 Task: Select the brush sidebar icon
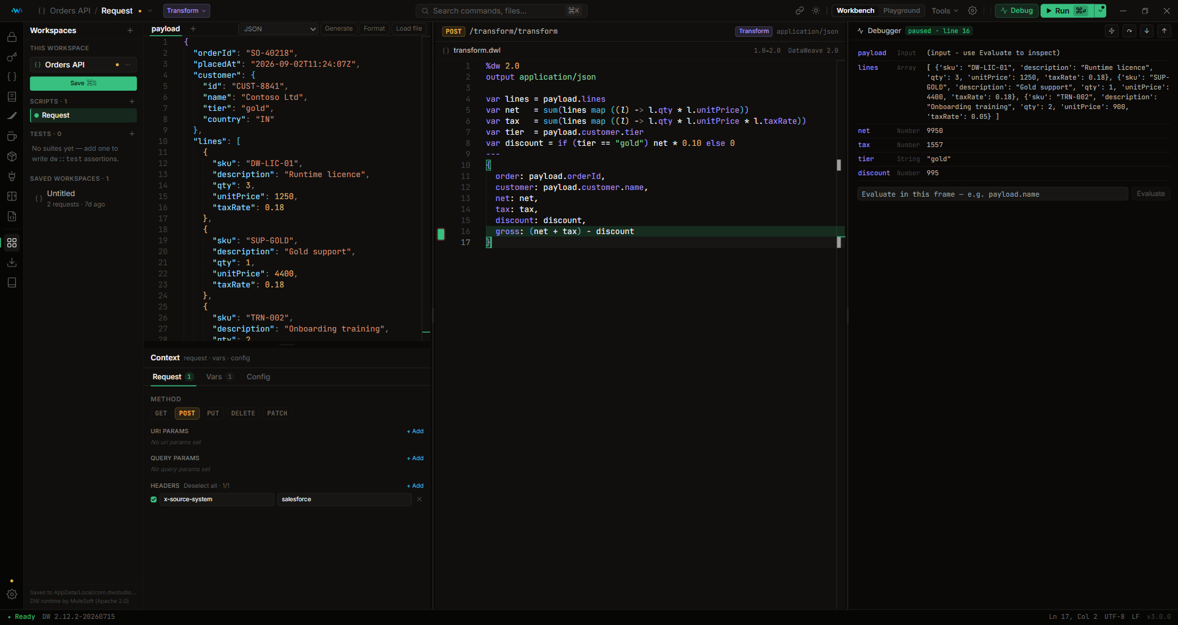[12, 116]
